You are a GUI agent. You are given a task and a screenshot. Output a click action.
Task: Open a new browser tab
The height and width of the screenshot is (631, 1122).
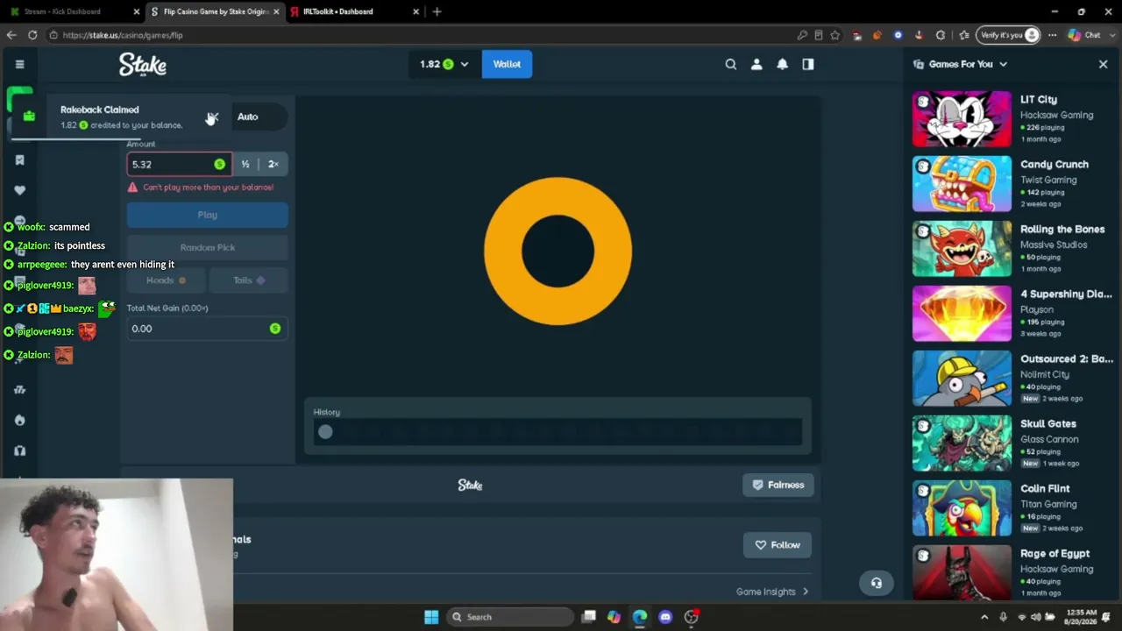pos(437,11)
